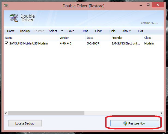Open the Help menu item
This screenshot has width=168, height=134.
(112, 31)
